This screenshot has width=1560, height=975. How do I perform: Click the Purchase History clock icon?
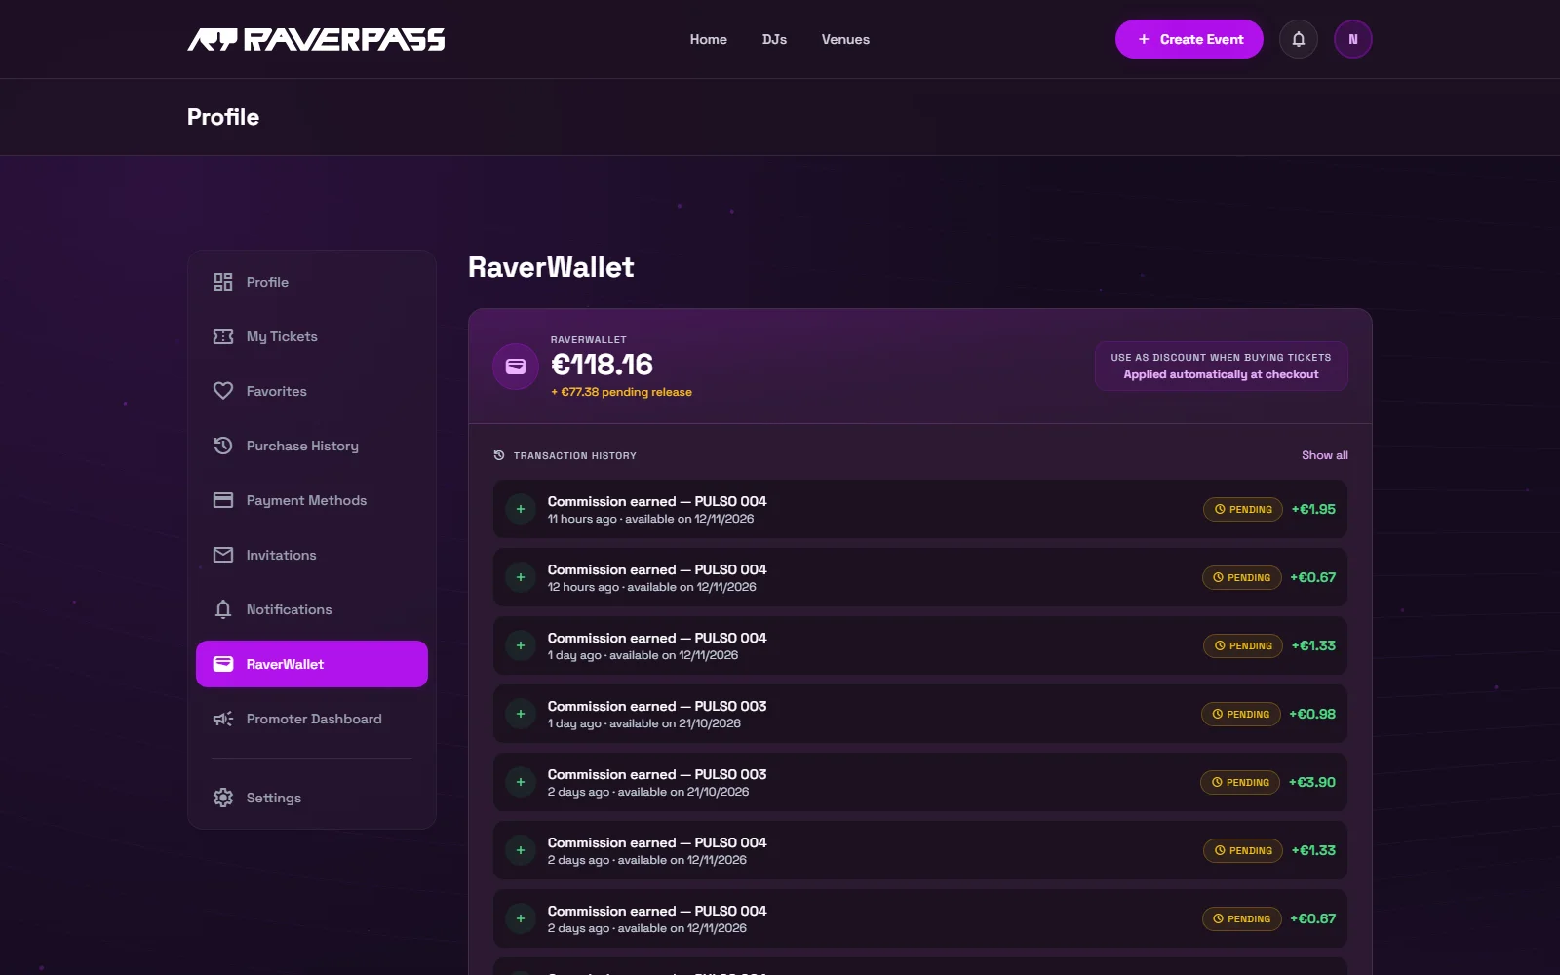223,446
